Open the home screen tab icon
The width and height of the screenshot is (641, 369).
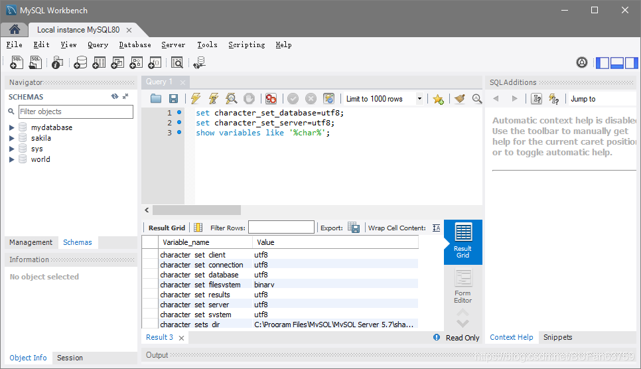15,29
